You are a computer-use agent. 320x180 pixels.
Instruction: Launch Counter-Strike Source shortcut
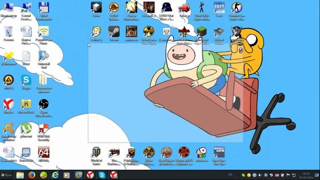coord(236,11)
